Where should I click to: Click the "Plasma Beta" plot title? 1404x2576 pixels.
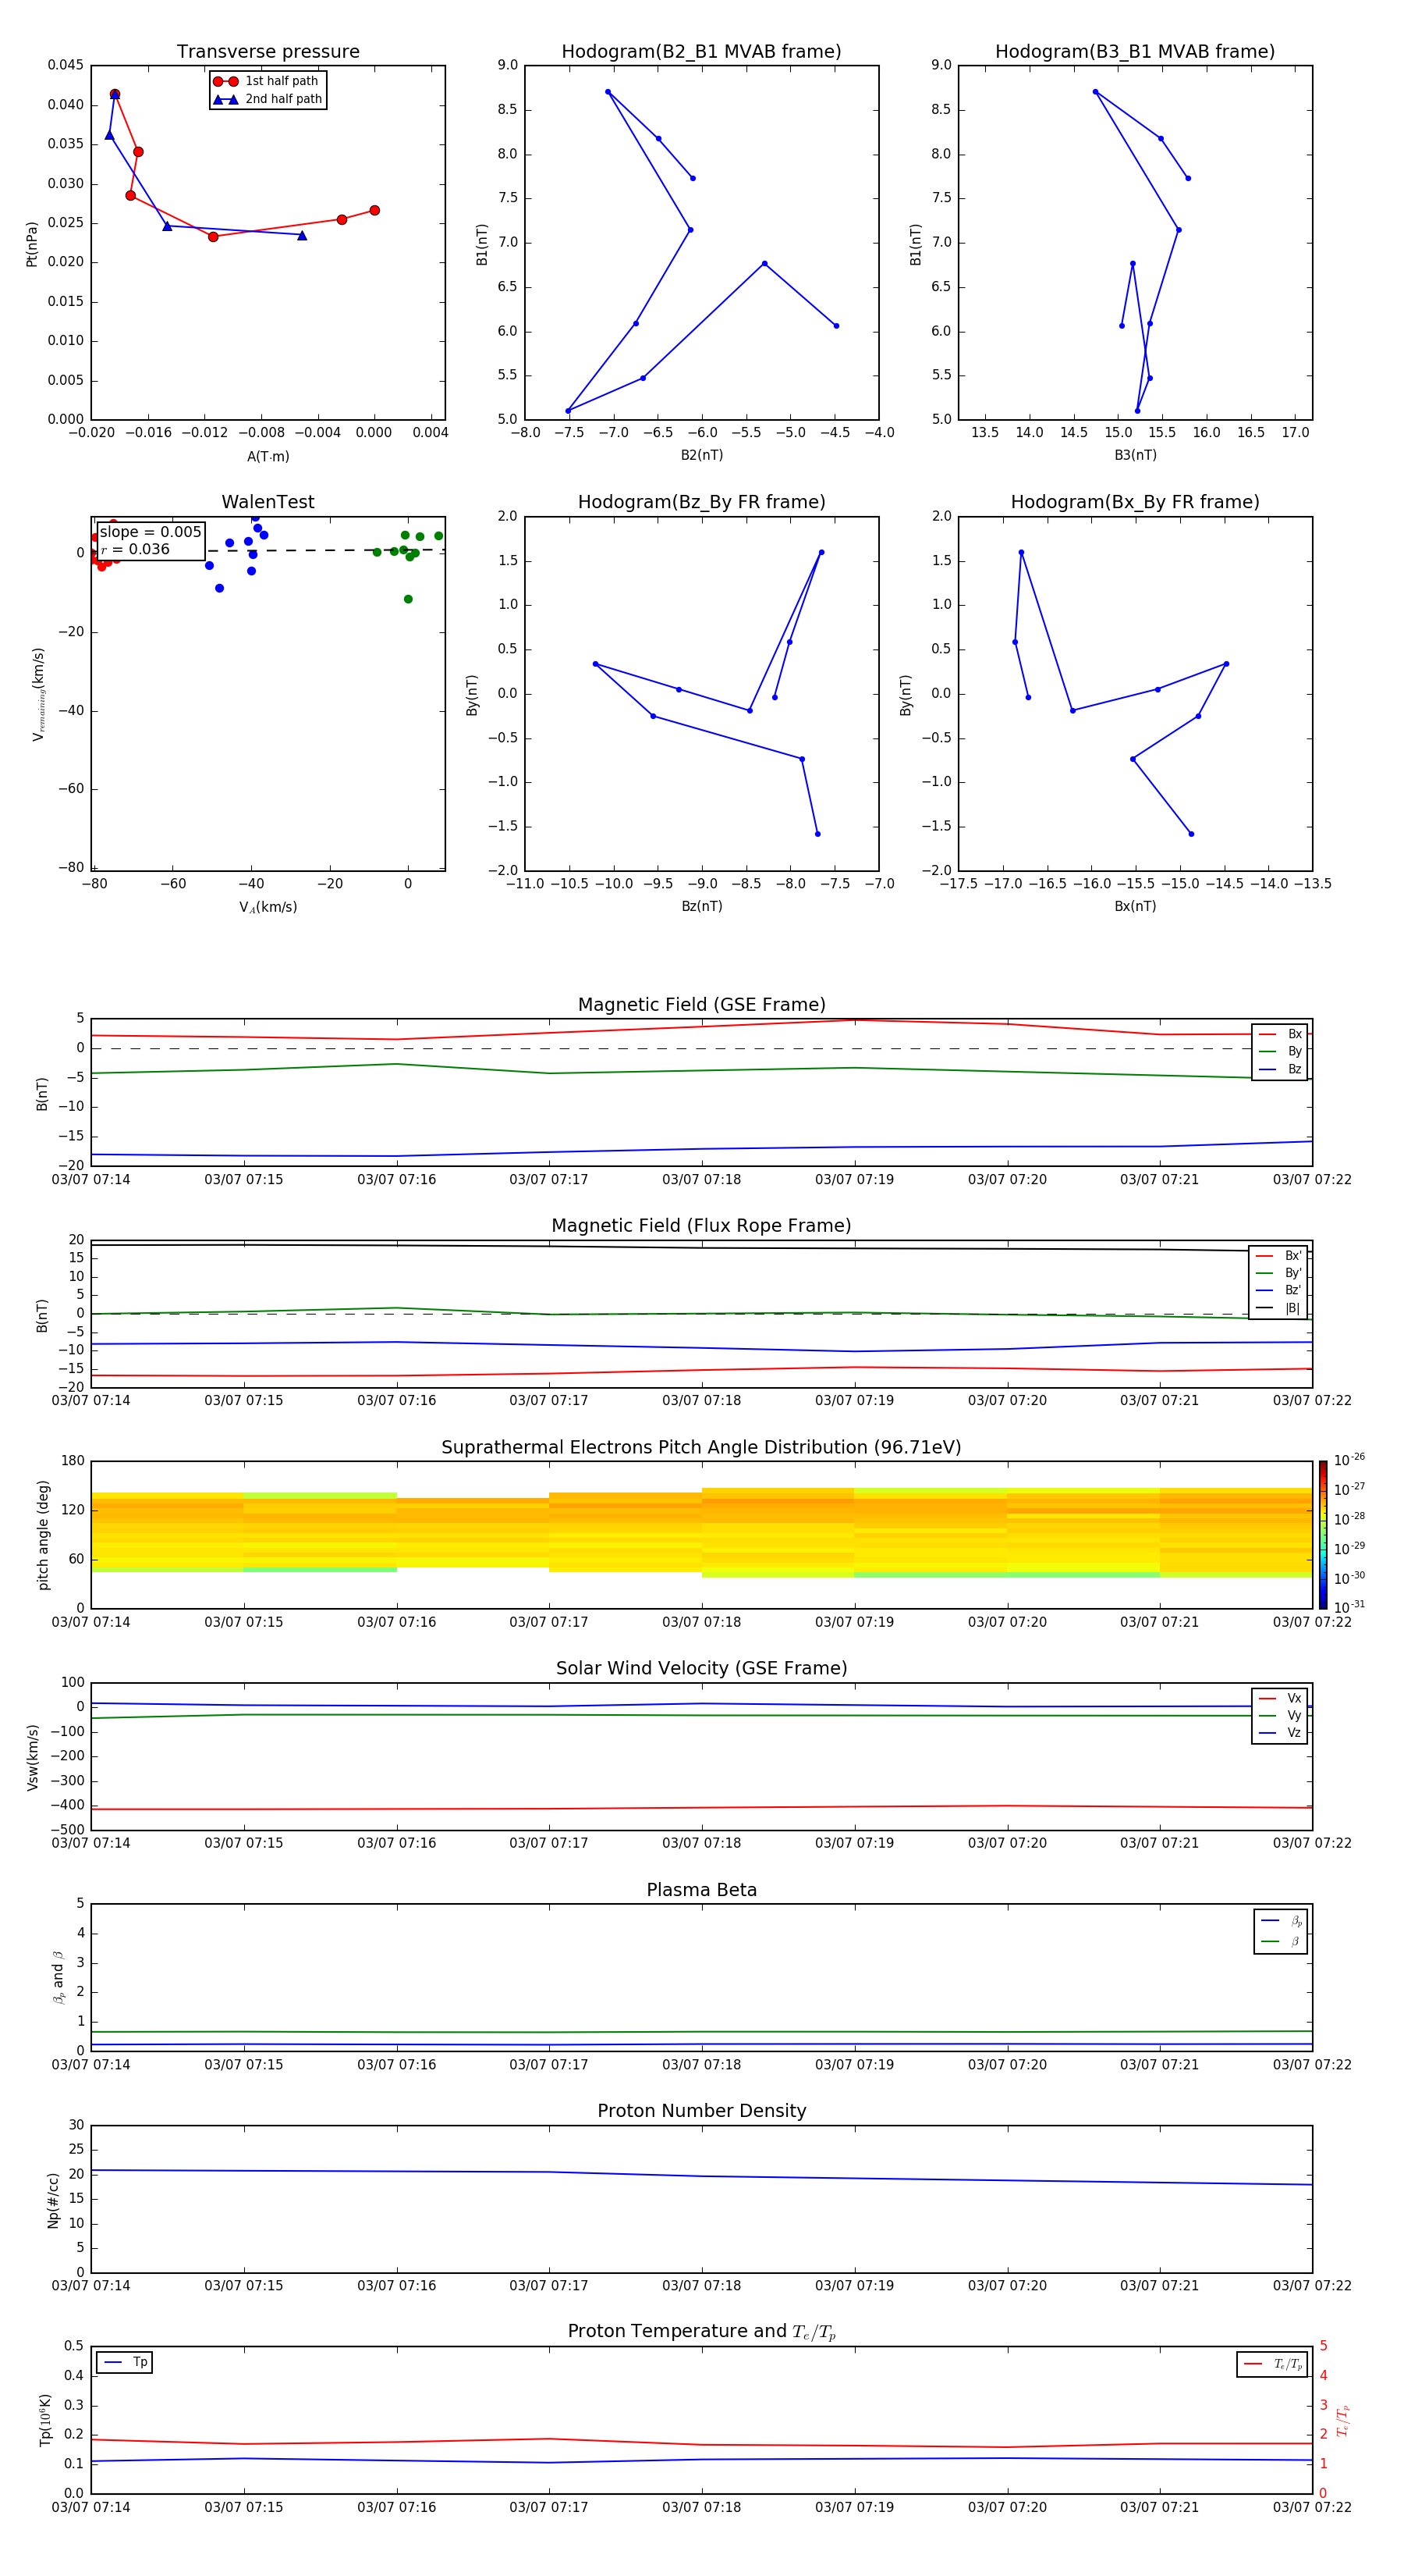click(701, 1891)
